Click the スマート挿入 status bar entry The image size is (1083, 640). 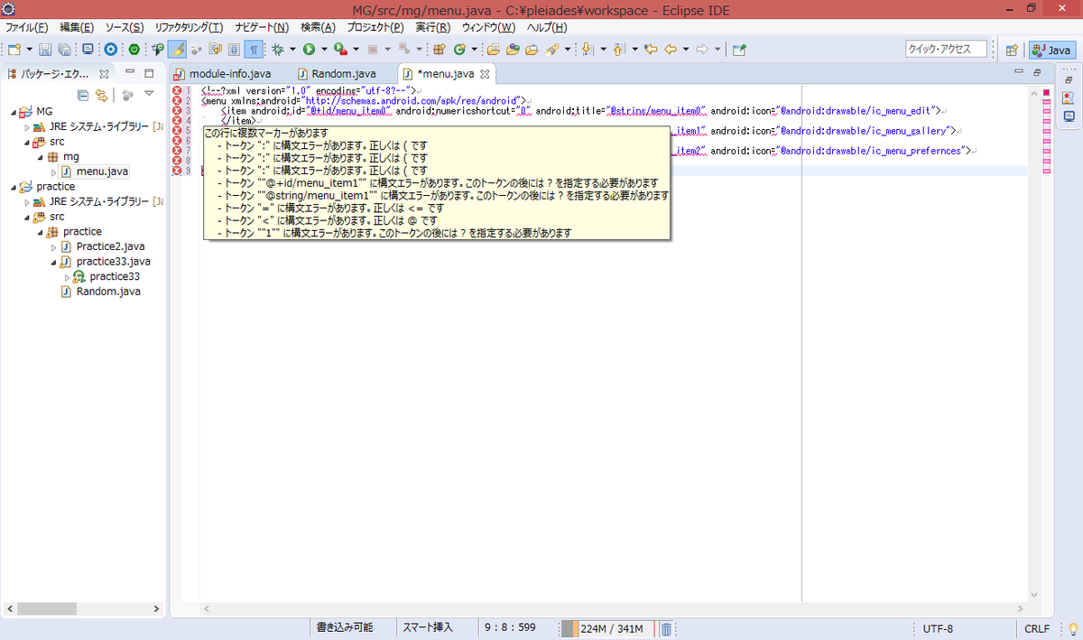(x=427, y=627)
